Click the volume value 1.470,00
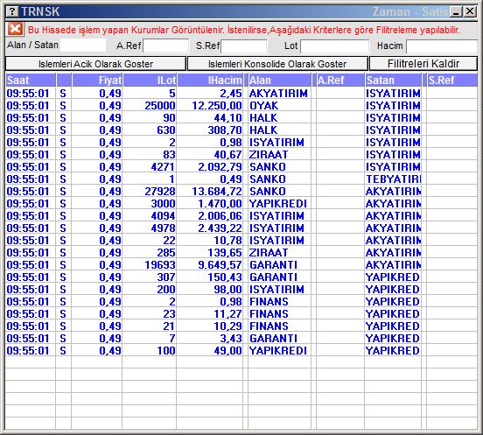The width and height of the screenshot is (483, 435). point(220,204)
